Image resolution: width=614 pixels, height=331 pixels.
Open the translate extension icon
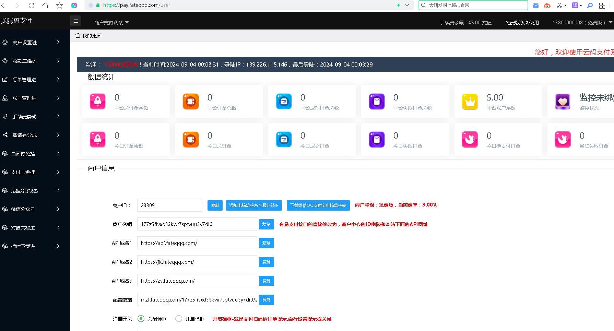point(575,5)
